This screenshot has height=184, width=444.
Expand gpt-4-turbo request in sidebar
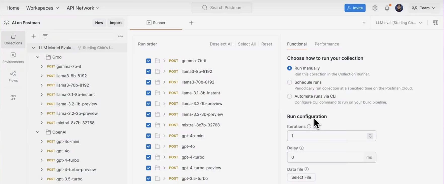point(42,160)
